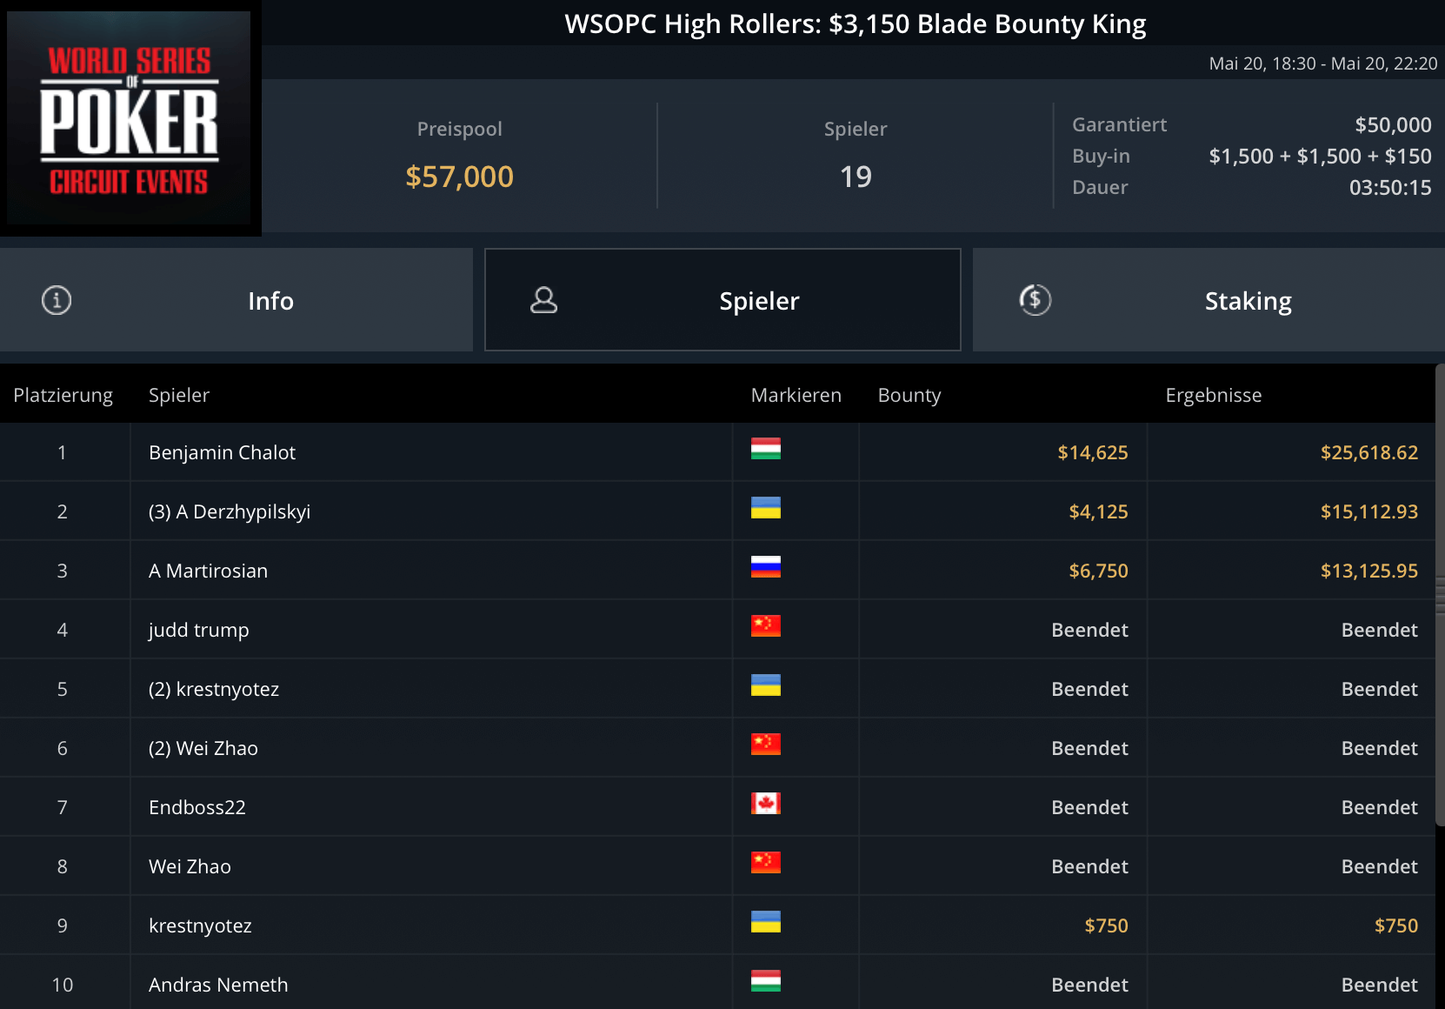Image resolution: width=1445 pixels, height=1009 pixels.
Task: Click the player silhouette icon
Action: [x=543, y=300]
